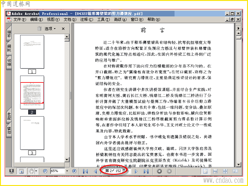
Task: Open the 文件 (F) menu
Action: coord(20,20)
